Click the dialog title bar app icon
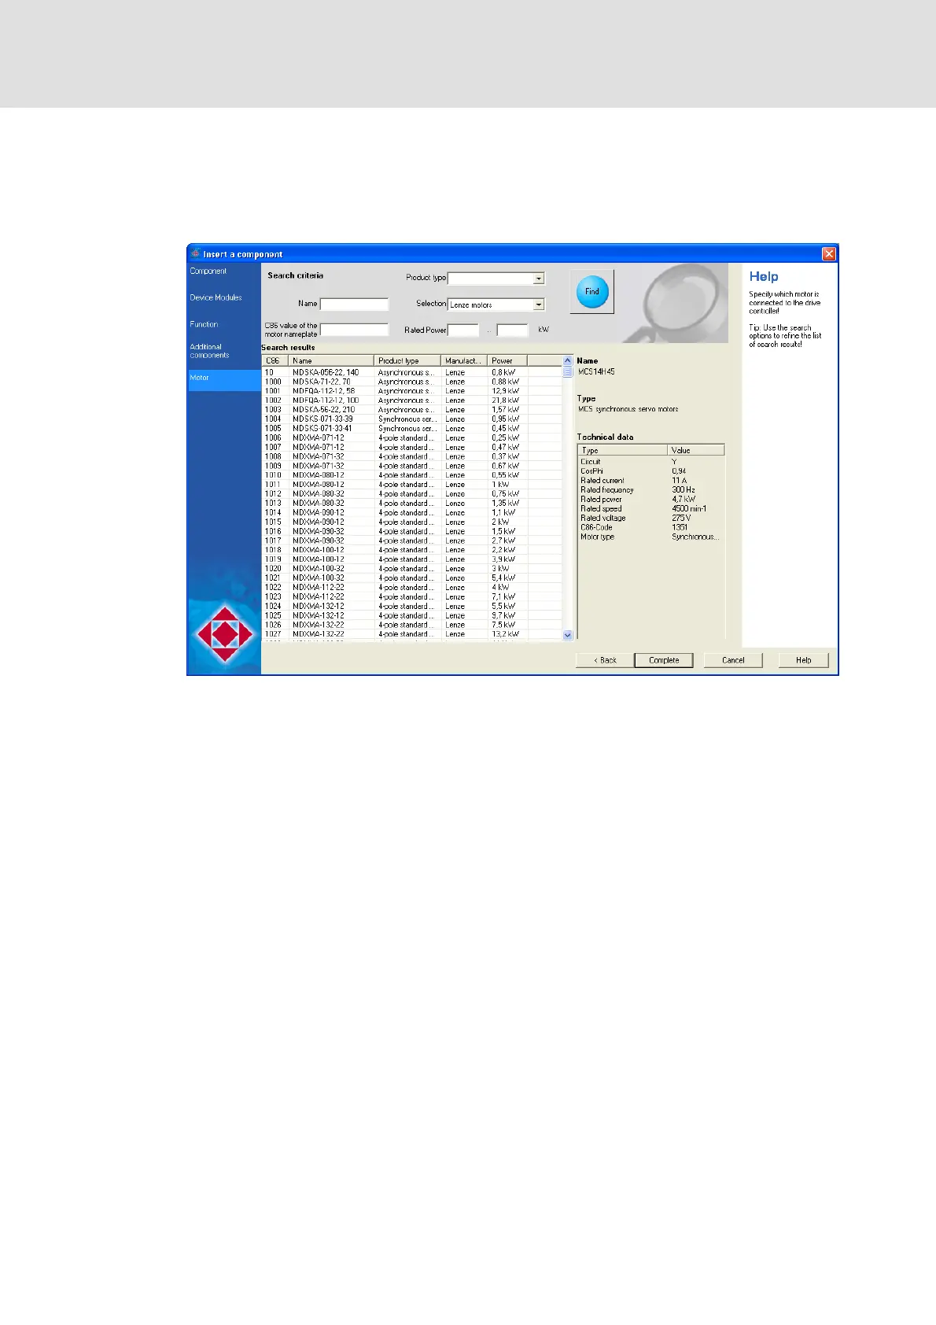The image size is (936, 1325). tap(196, 253)
